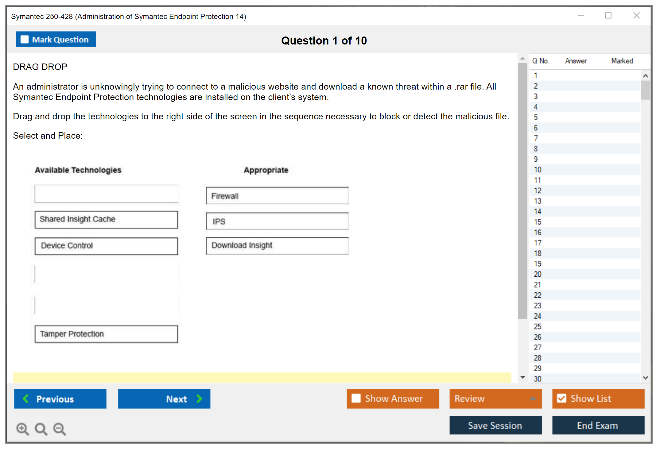
Task: Toggle the Mark Question checkbox
Action: 25,39
